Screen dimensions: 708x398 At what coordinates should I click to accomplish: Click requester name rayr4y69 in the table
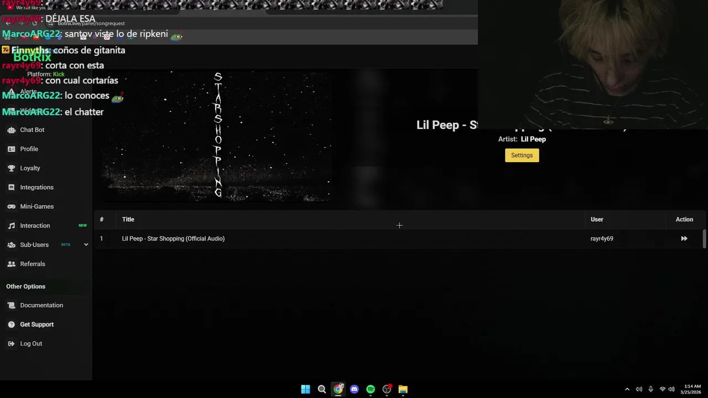[601, 239]
